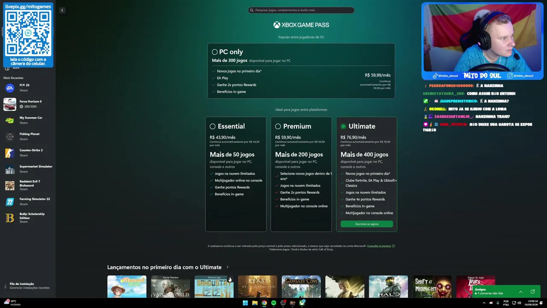Click the Mais de 50 jogos heading
547x308 pixels.
[232, 154]
